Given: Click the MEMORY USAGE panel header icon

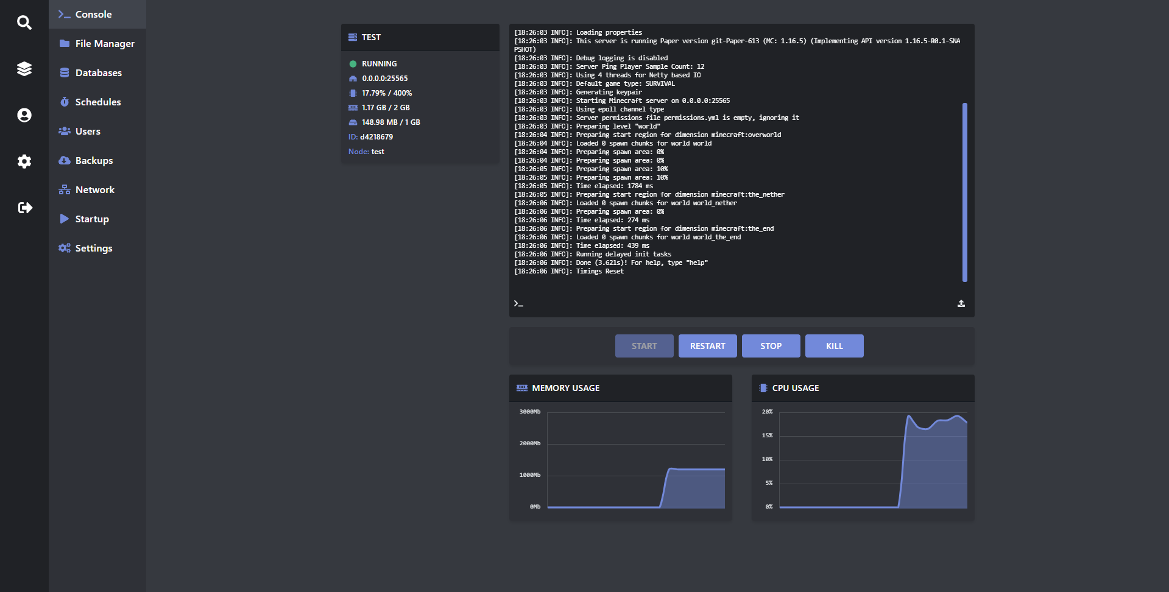Looking at the screenshot, I should 522,388.
